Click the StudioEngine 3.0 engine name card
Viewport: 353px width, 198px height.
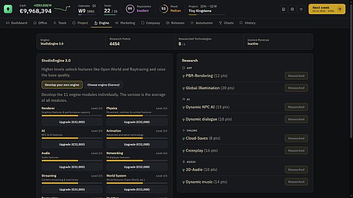click(71, 42)
